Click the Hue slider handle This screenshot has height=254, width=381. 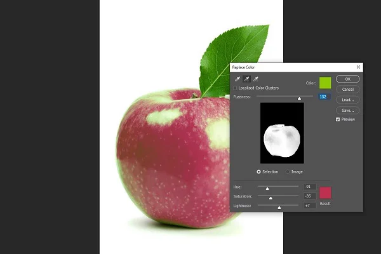tap(267, 189)
